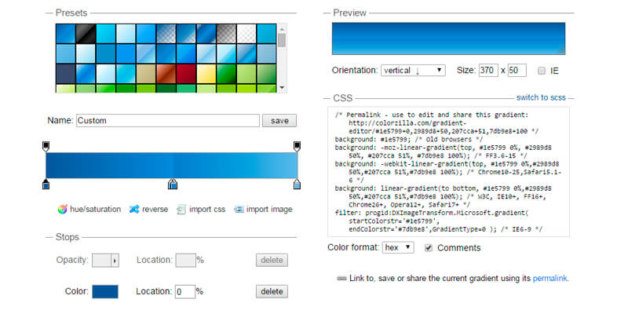Choose the gray transparent checkered preset
This screenshot has width=628, height=314.
pyautogui.click(x=226, y=34)
